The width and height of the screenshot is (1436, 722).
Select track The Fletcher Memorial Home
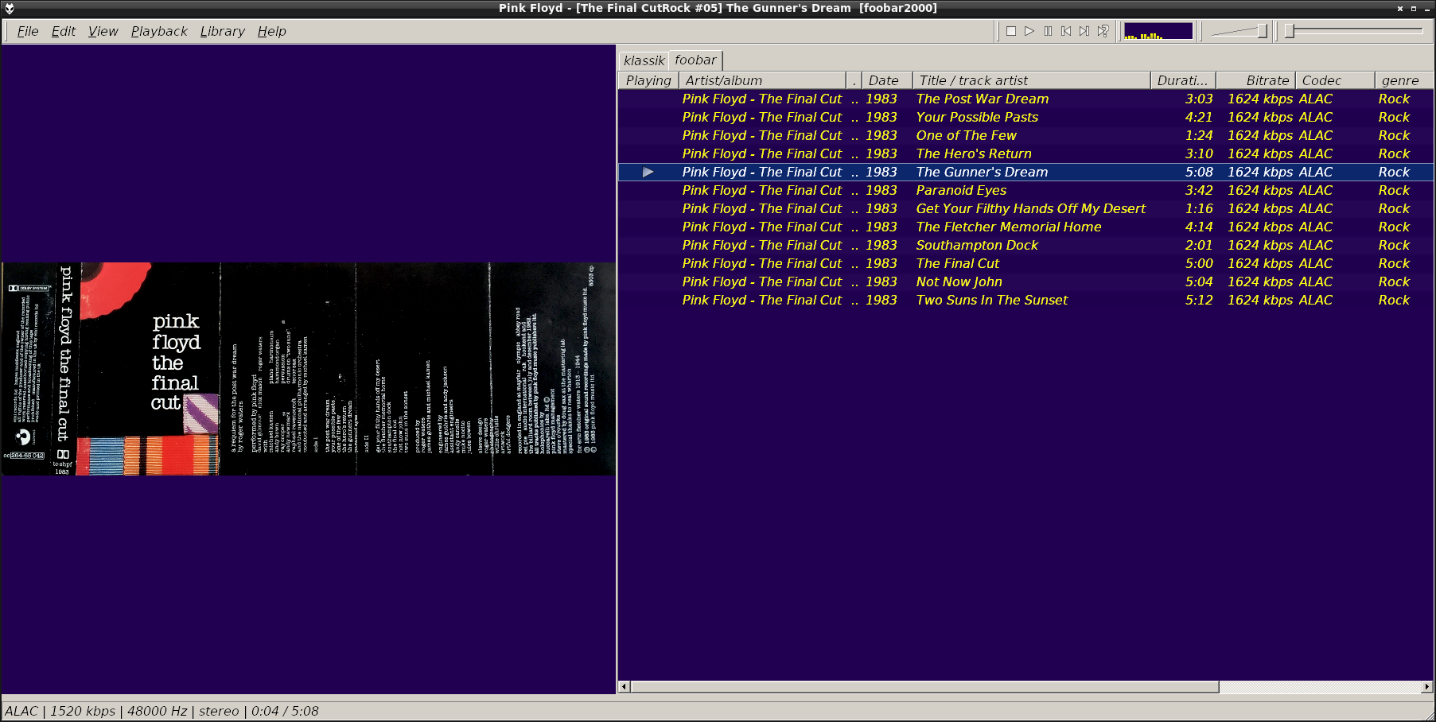pos(1025,227)
